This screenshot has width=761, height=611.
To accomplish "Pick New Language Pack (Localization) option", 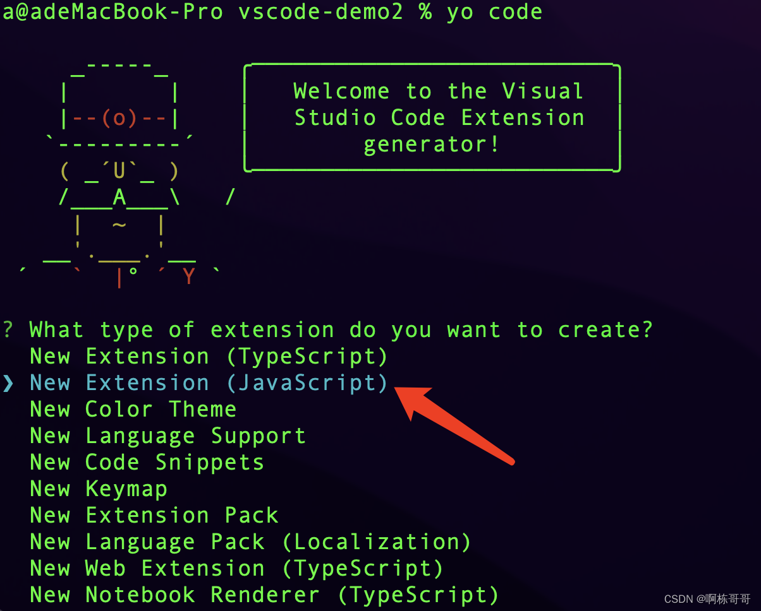I will [x=250, y=542].
